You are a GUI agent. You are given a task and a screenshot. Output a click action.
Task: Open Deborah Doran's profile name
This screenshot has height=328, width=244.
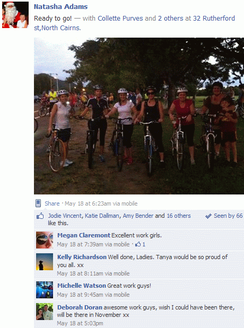80,307
